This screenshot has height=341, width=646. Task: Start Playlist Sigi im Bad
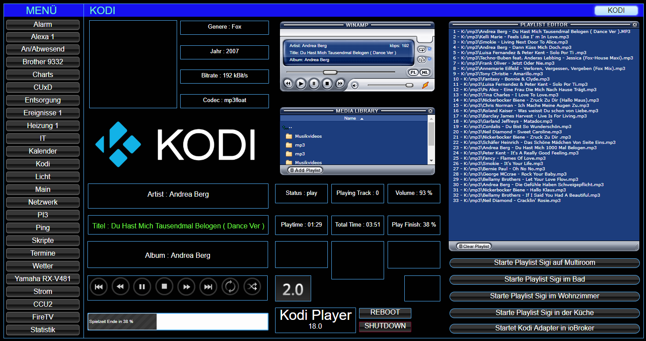click(x=544, y=279)
